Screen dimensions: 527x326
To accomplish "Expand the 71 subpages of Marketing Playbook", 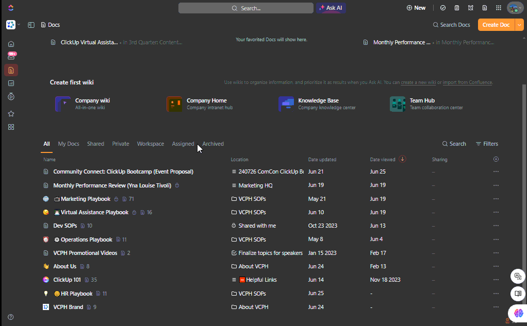I will click(128, 199).
